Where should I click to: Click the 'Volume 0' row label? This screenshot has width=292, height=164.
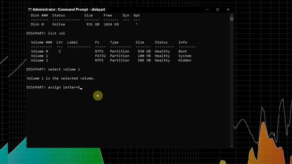coord(39,51)
